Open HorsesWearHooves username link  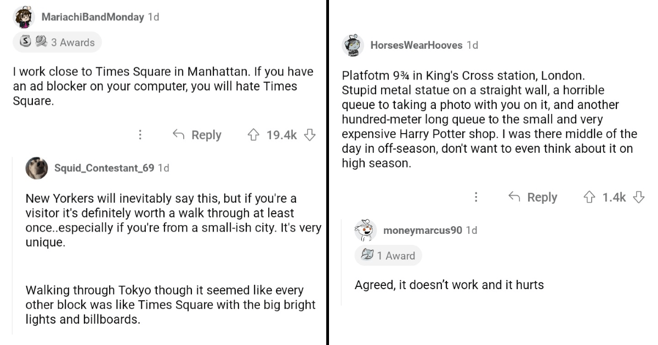pos(416,45)
